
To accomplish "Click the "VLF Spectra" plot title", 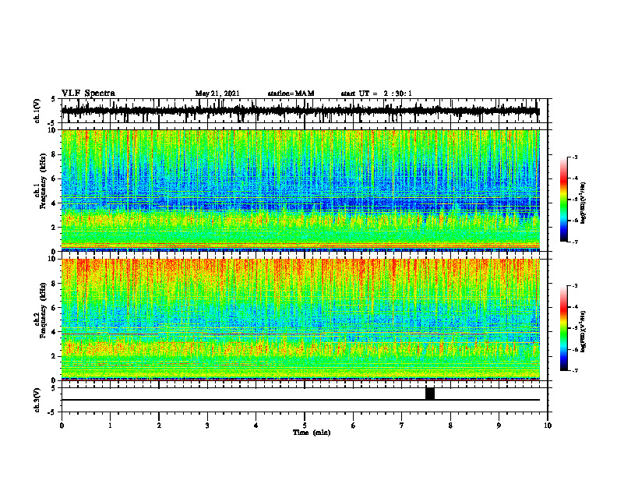I will (88, 94).
